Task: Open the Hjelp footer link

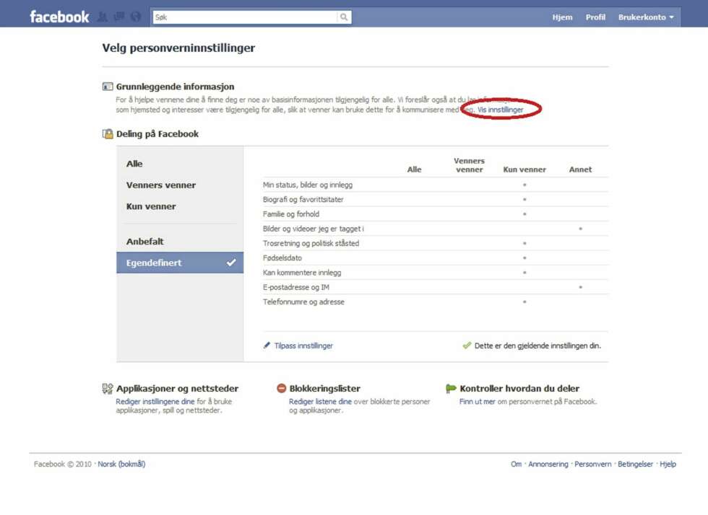Action: click(668, 464)
